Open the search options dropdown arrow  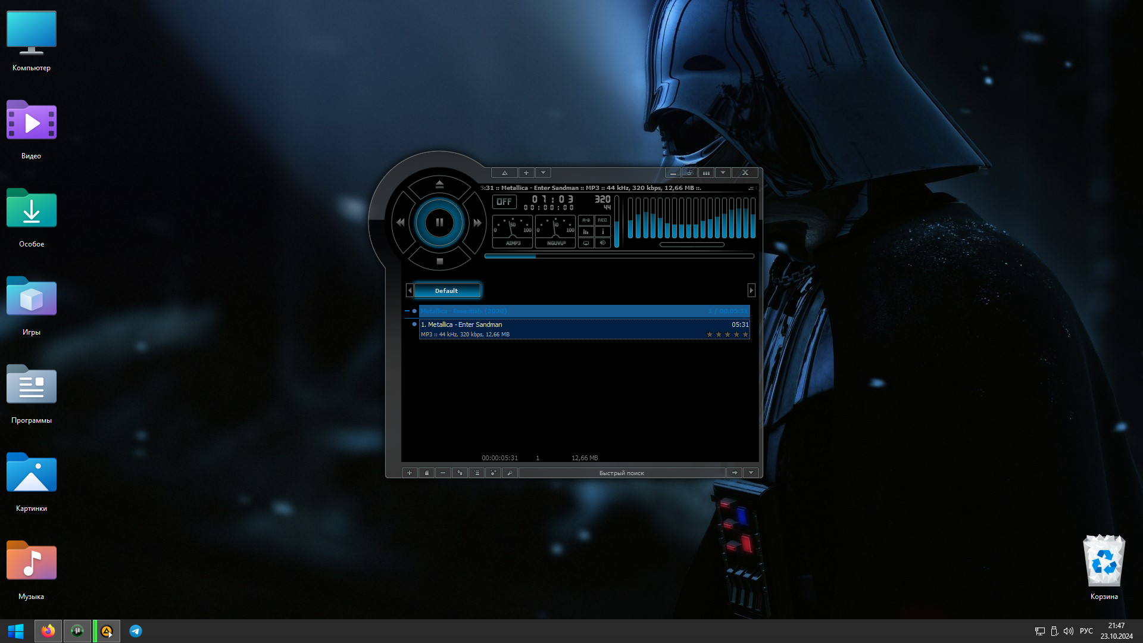[751, 473]
